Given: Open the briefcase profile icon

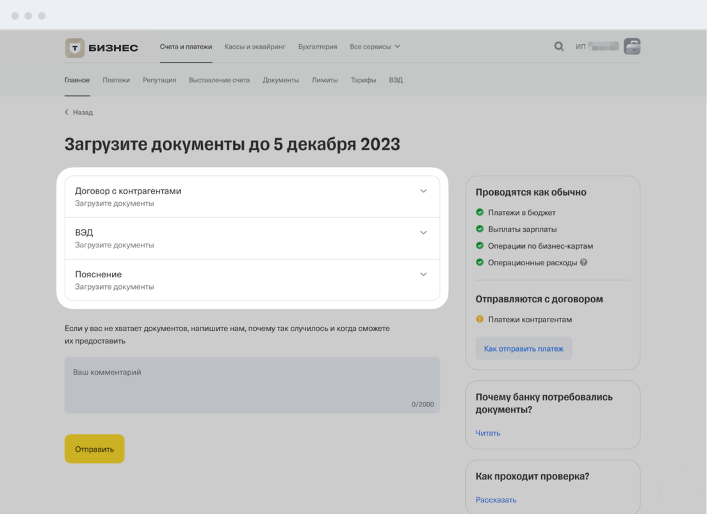Looking at the screenshot, I should point(632,47).
